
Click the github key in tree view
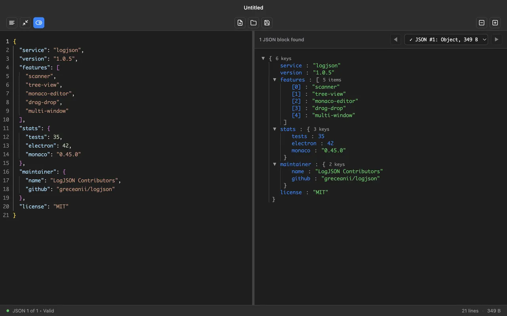coord(301,179)
